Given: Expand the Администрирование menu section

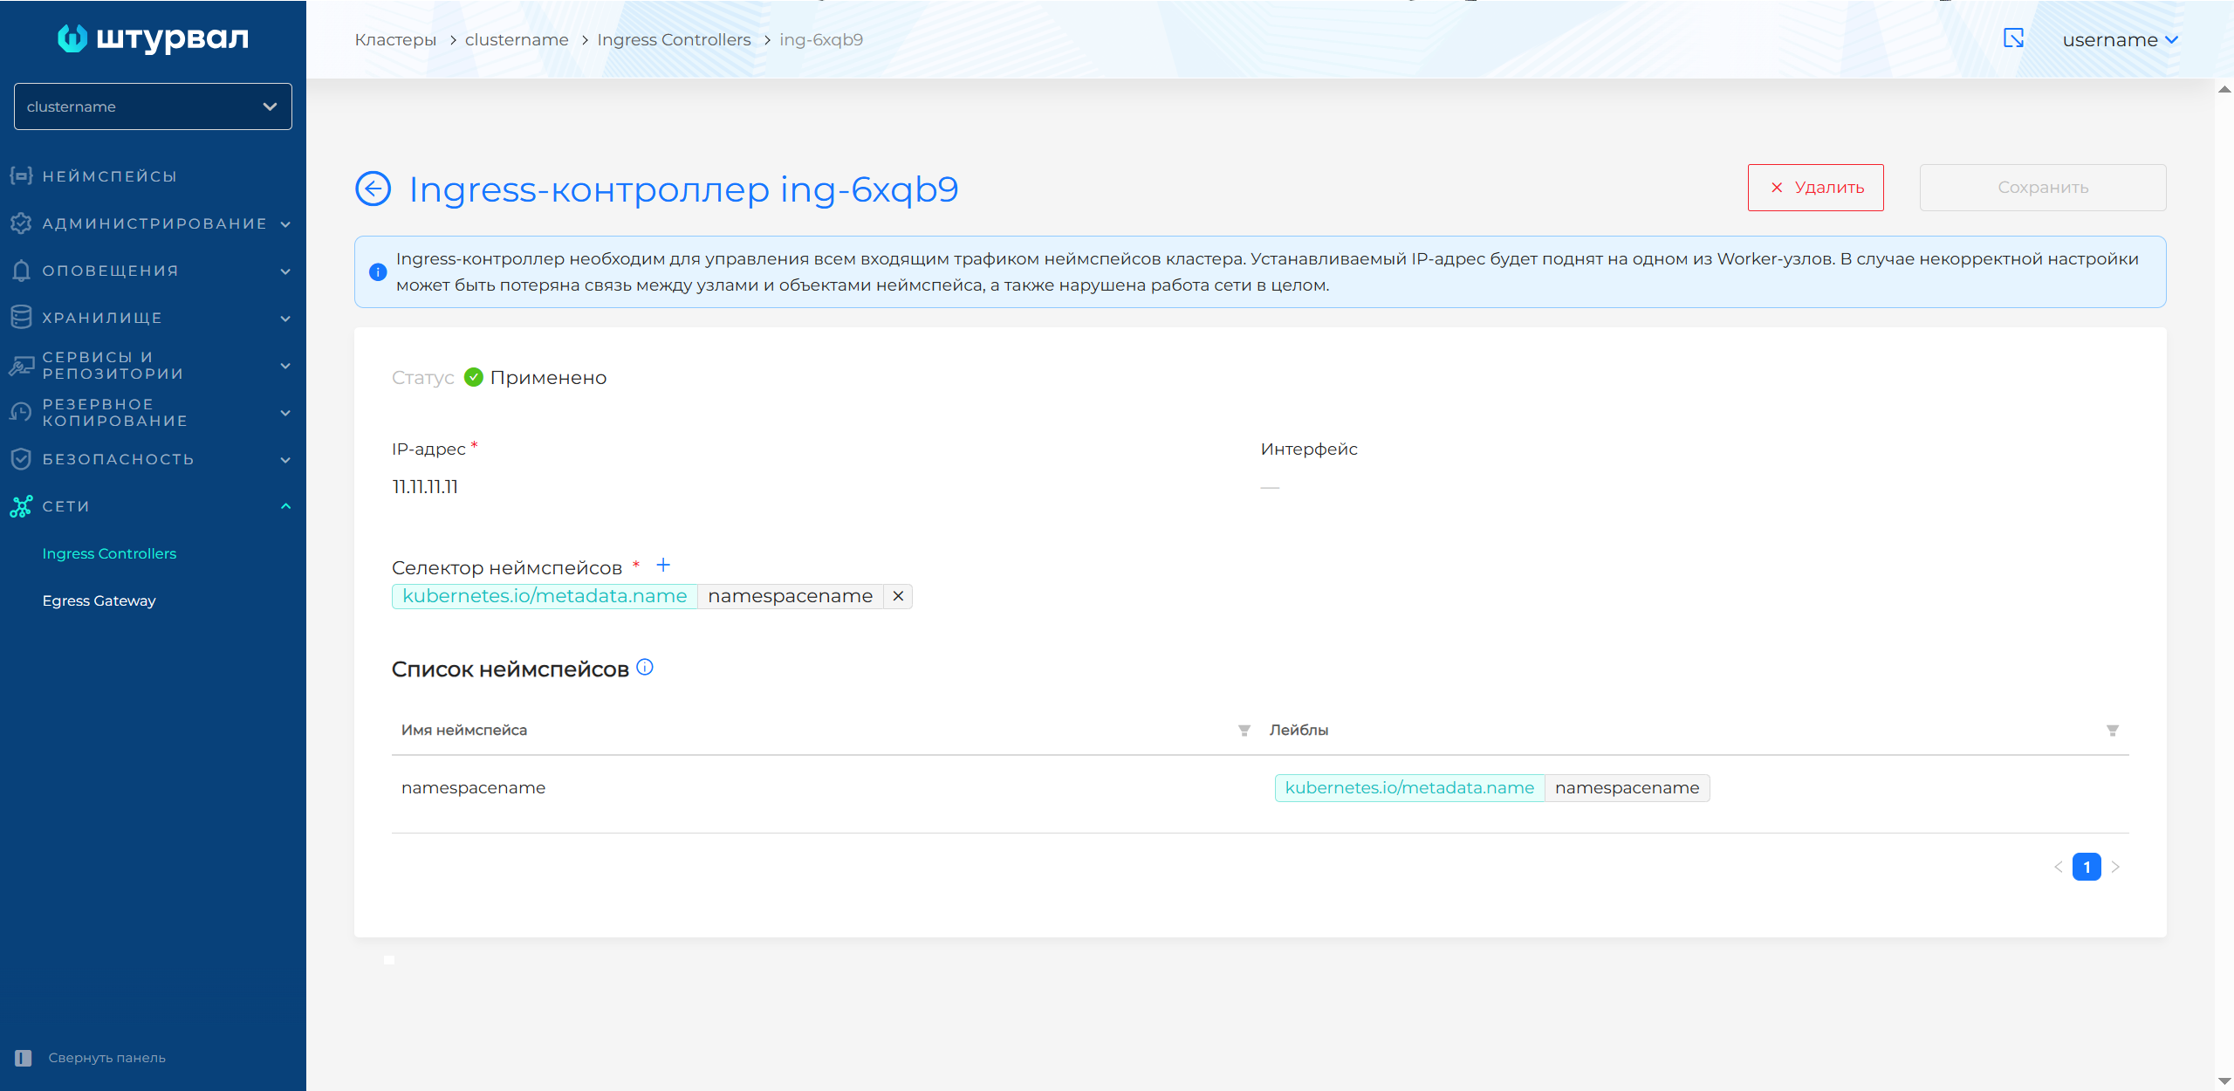Looking at the screenshot, I should coord(153,223).
